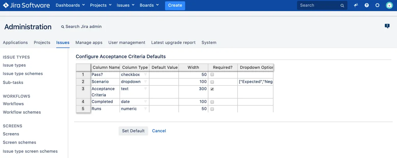
Task: Click the feedback speech bubble icon
Action: tap(387, 26)
